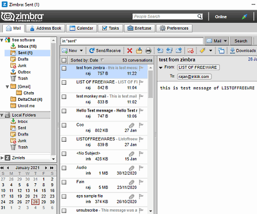Open Sorted by Date sort arrow
The height and width of the screenshot is (214, 257).
tap(102, 60)
